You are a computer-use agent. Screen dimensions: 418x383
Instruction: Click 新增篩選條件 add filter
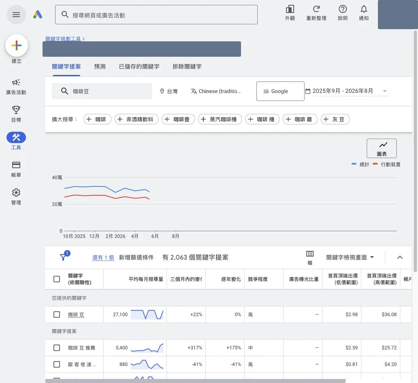tap(136, 257)
